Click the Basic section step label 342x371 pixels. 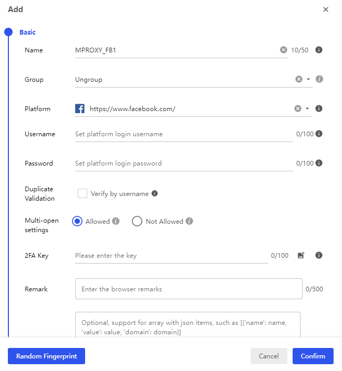coord(27,32)
